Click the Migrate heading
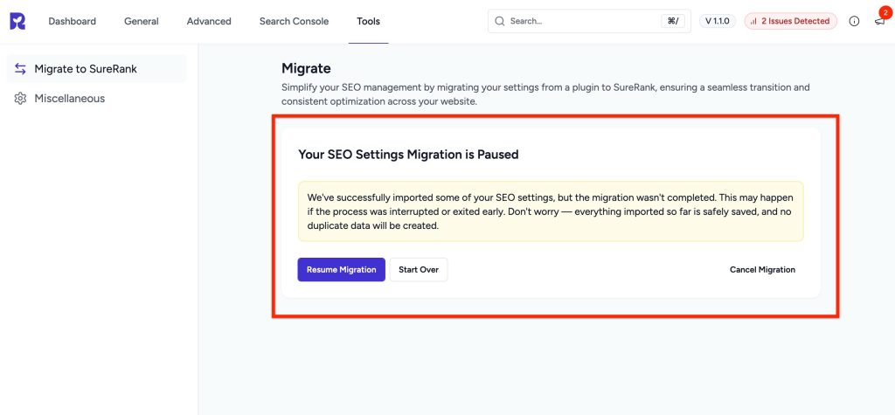 point(306,68)
